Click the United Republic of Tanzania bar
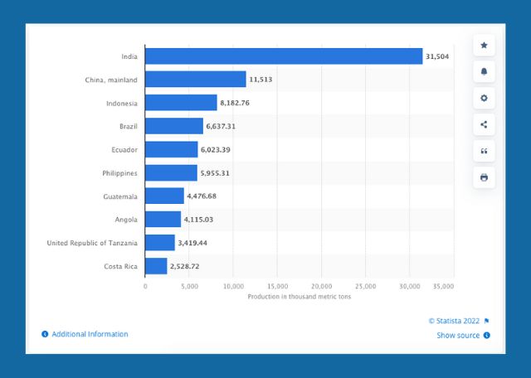This screenshot has height=378, width=531. (x=160, y=243)
